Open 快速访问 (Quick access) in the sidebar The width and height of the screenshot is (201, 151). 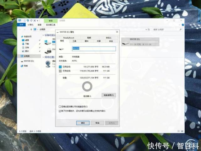click(26, 36)
